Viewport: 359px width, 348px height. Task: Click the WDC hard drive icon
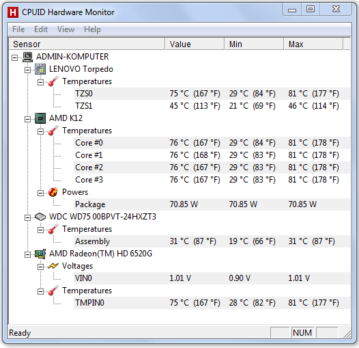coord(40,217)
